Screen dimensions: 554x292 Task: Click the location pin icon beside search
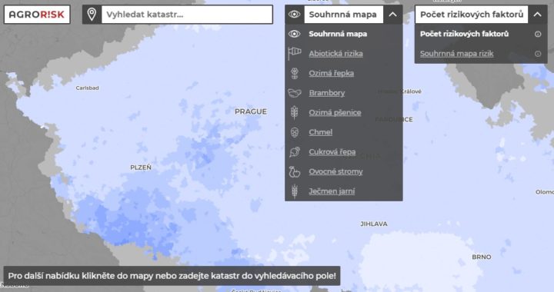tap(92, 15)
